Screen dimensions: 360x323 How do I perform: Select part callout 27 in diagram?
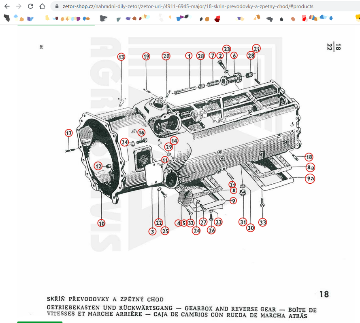point(203,222)
